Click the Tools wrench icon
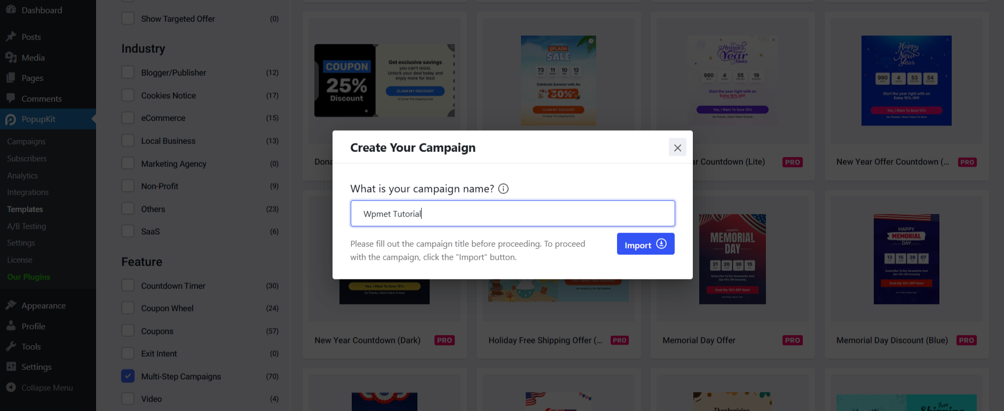Viewport: 1004px width, 411px height. [x=12, y=346]
